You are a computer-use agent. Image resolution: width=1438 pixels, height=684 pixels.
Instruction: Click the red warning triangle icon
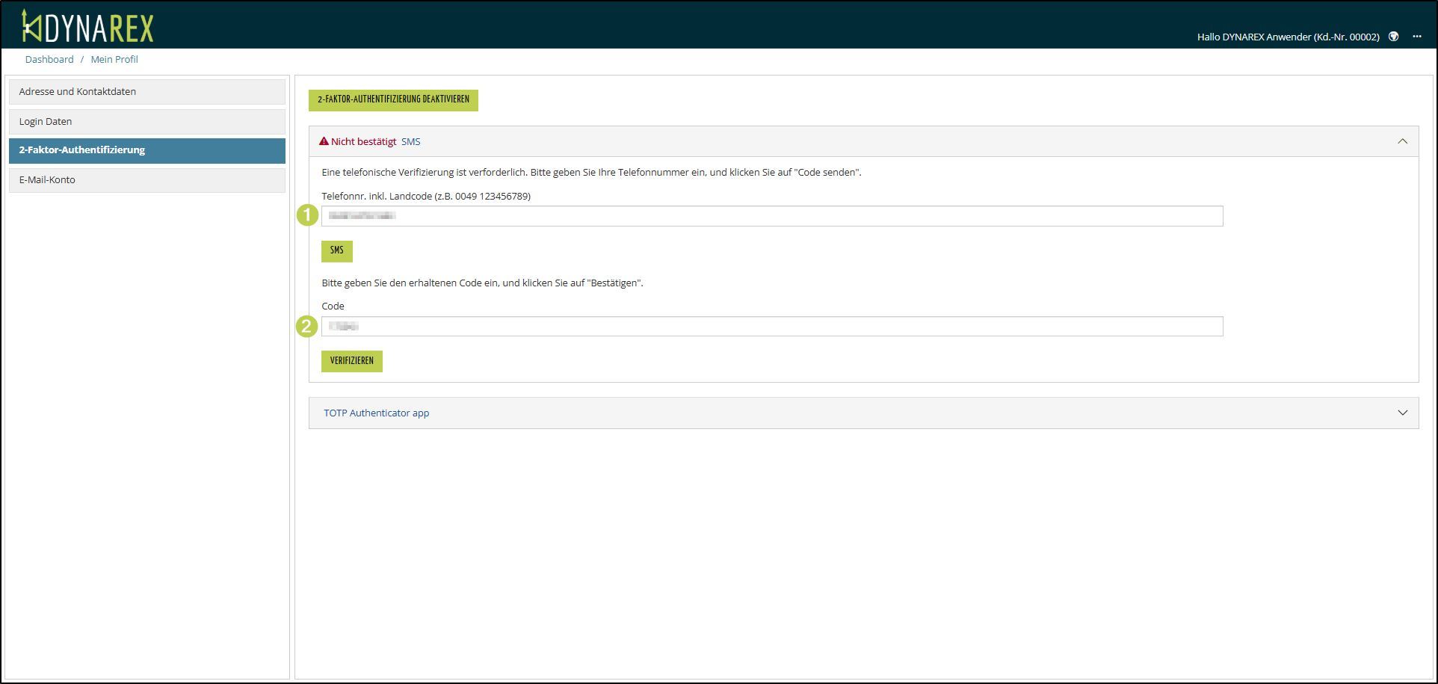point(324,141)
